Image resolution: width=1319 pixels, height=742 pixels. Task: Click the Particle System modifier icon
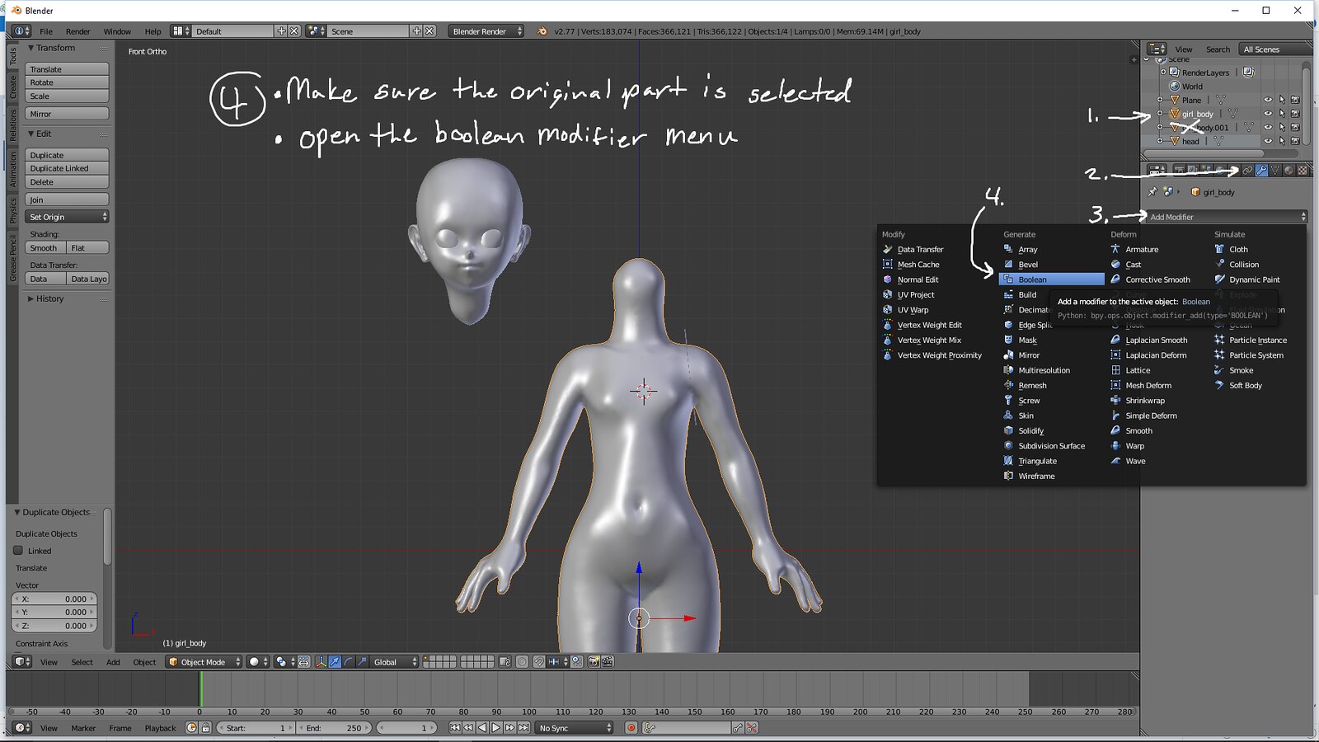(1219, 355)
